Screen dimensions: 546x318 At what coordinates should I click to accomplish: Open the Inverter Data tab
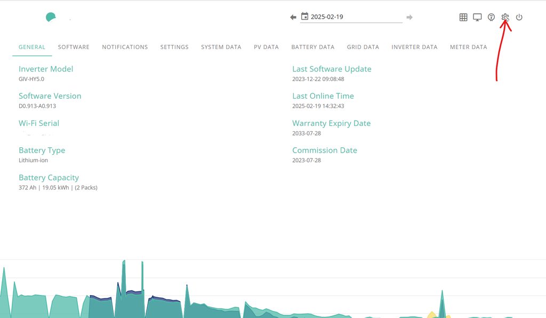pyautogui.click(x=414, y=47)
